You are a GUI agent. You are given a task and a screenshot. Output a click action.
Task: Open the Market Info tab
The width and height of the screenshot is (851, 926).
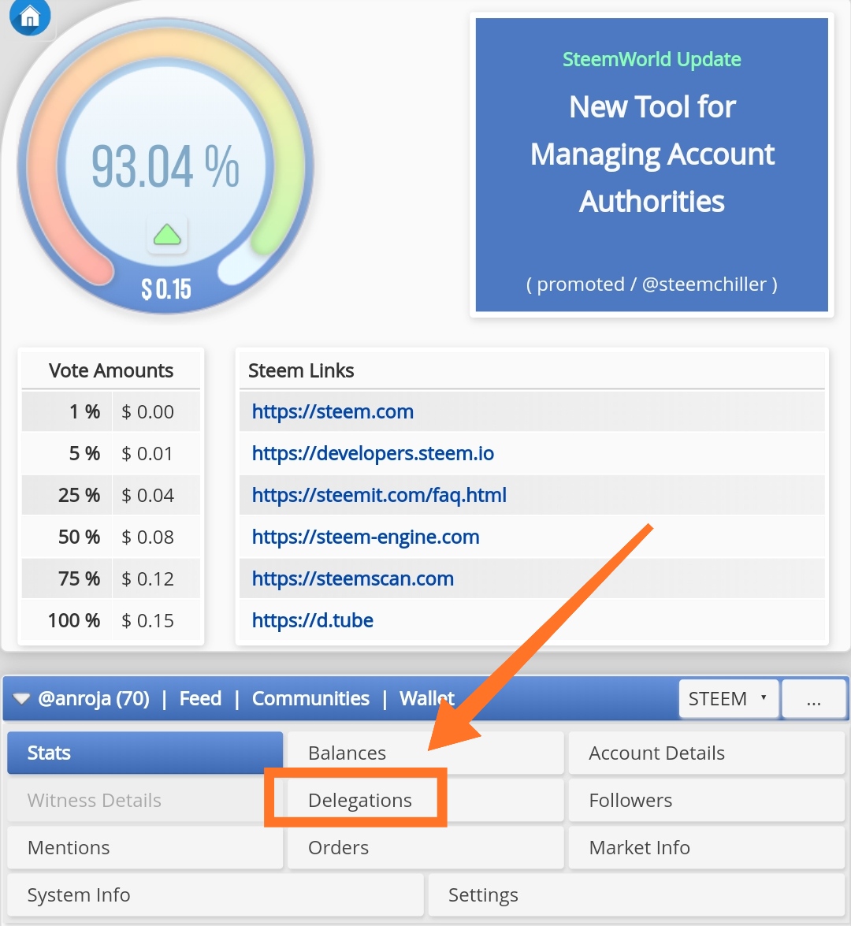pos(706,847)
